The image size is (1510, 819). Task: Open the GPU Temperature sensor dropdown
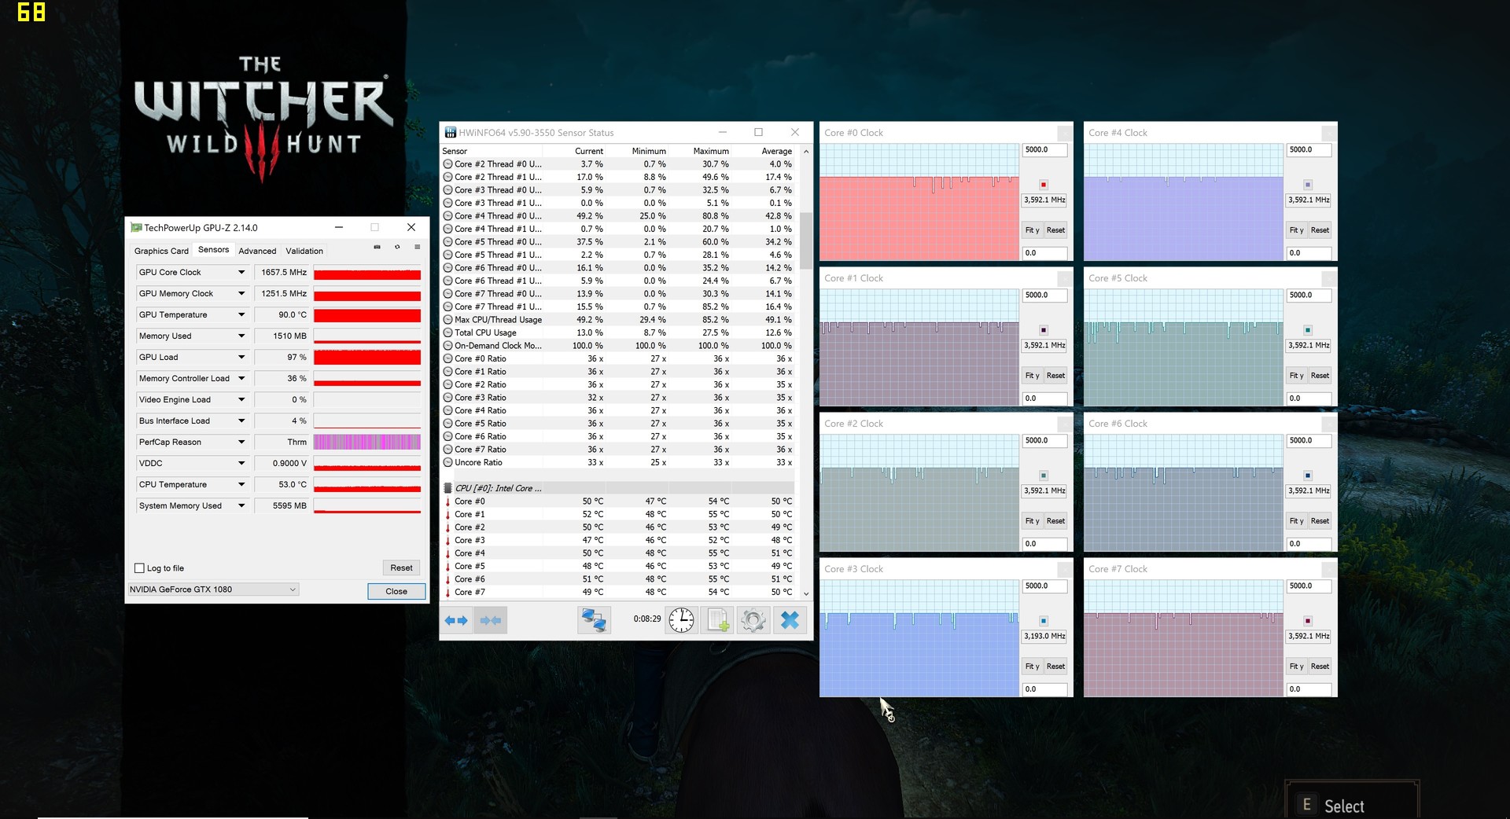[241, 314]
